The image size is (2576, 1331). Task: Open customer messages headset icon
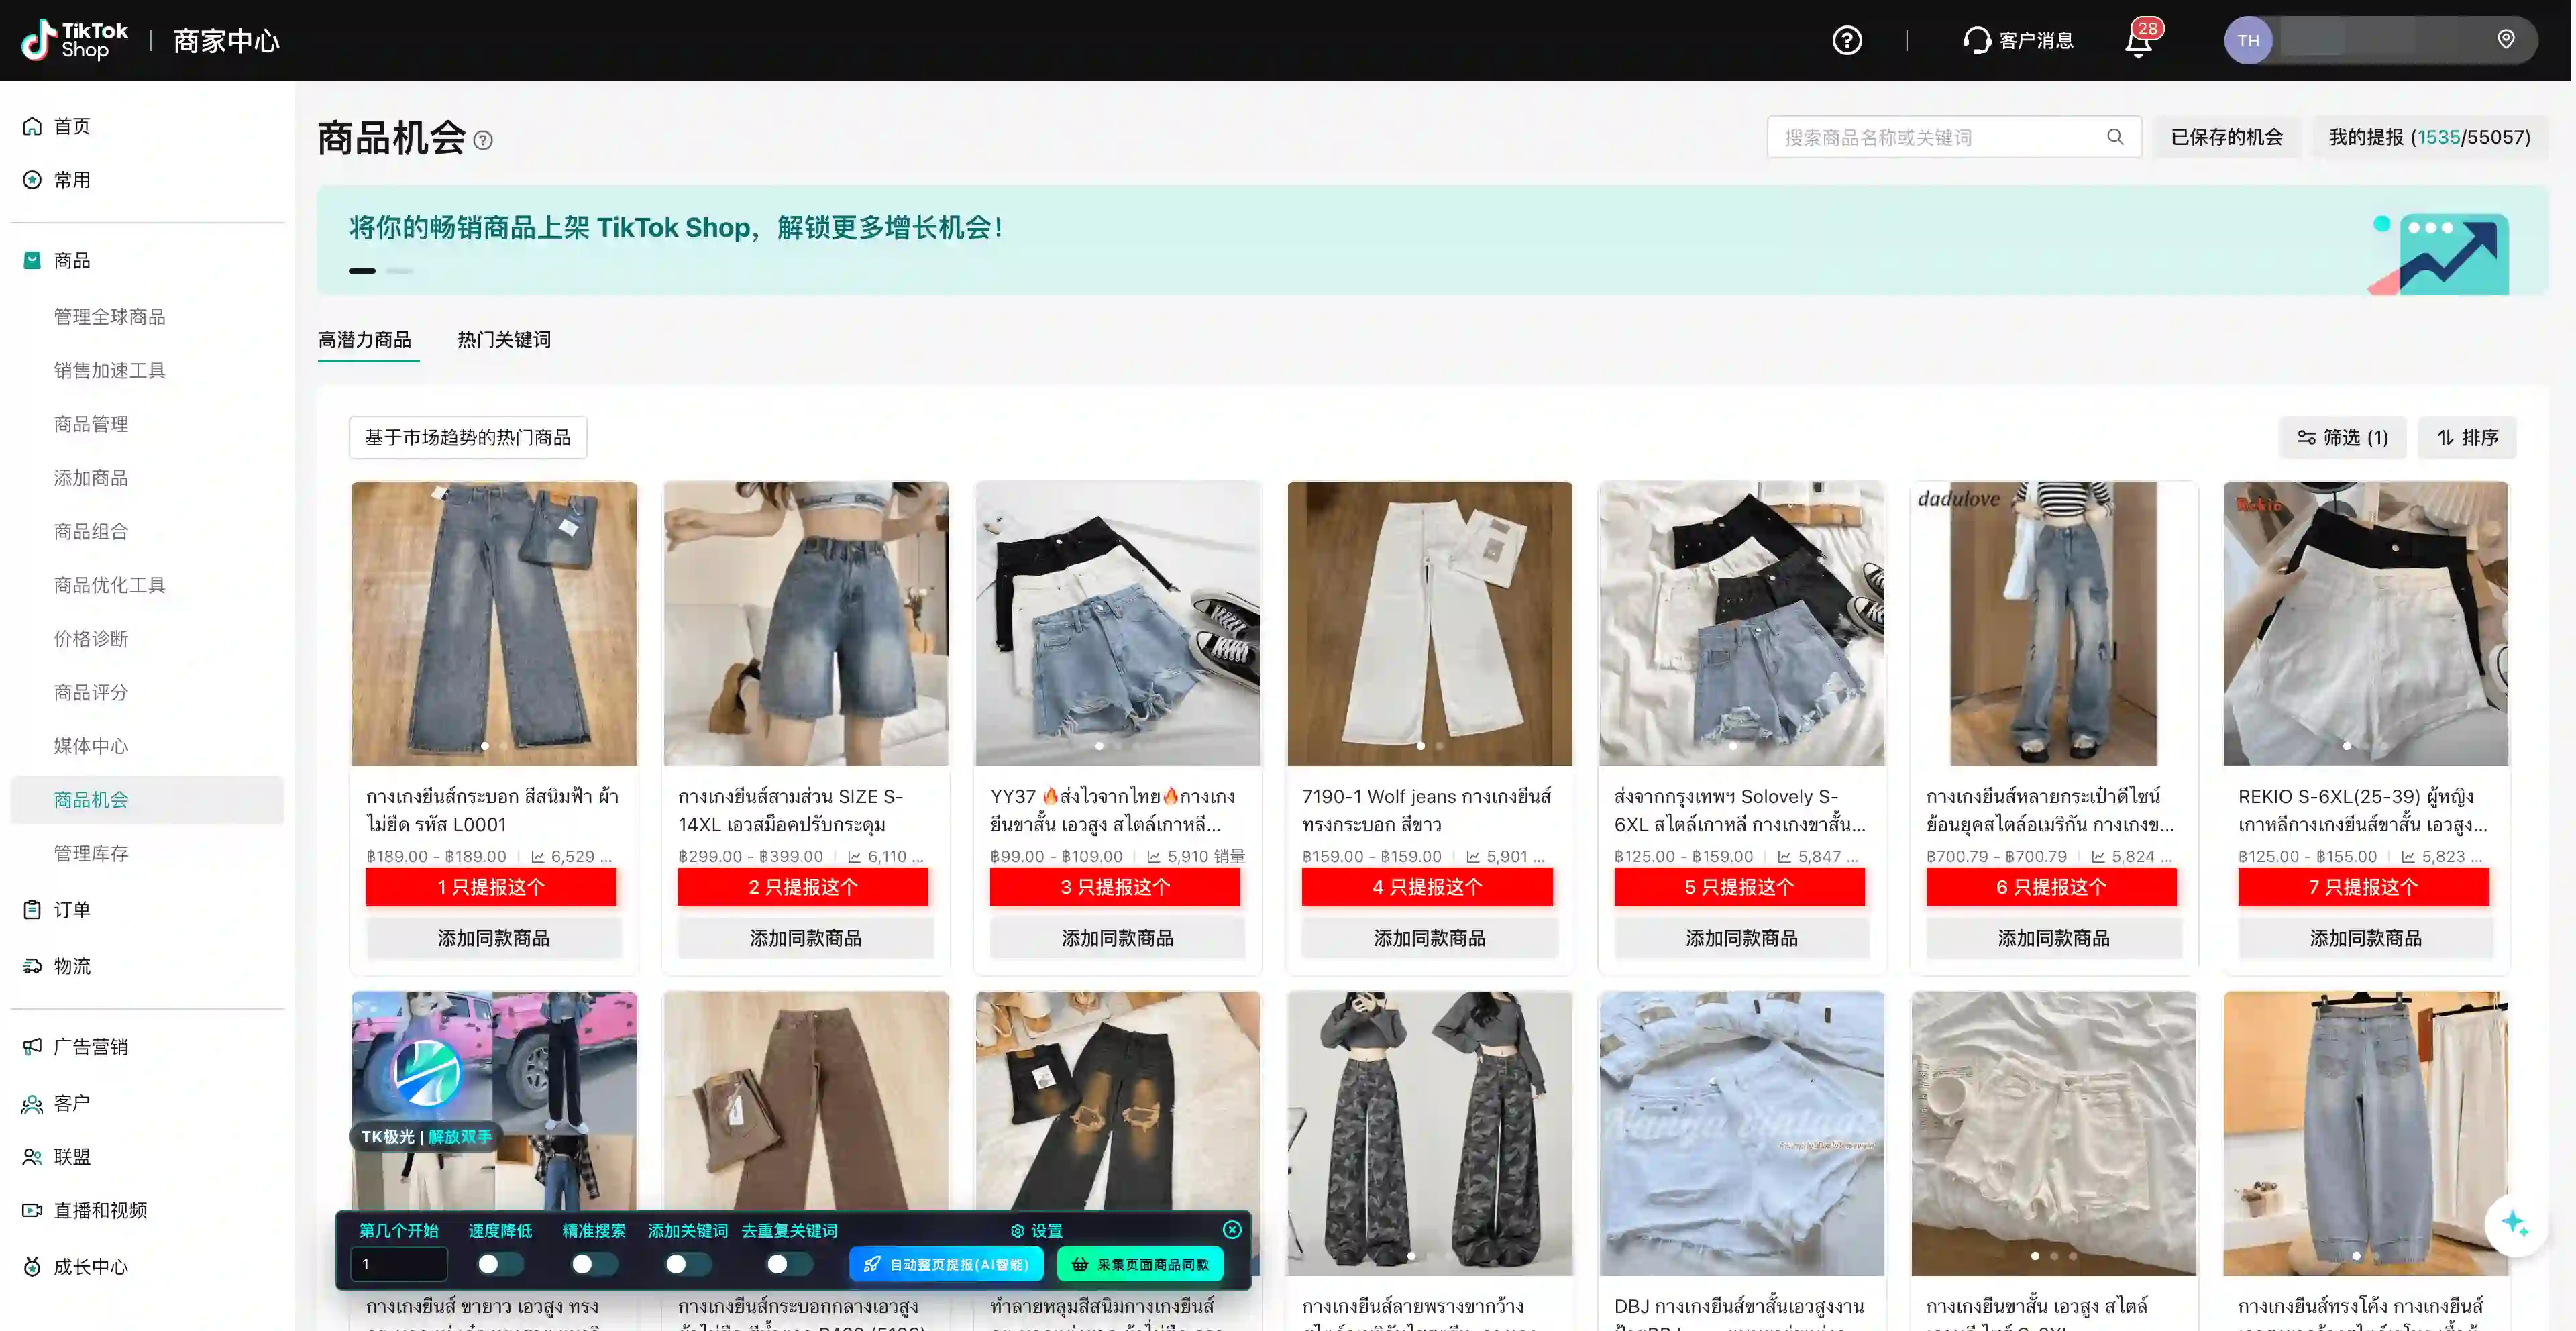click(x=1976, y=40)
